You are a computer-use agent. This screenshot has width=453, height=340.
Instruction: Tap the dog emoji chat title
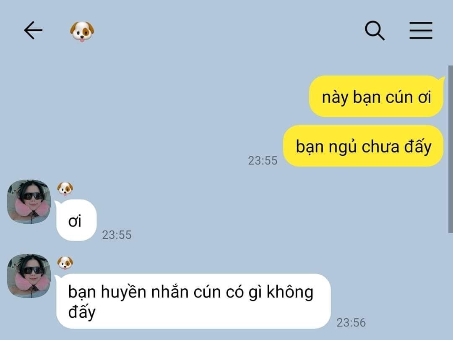pyautogui.click(x=82, y=31)
